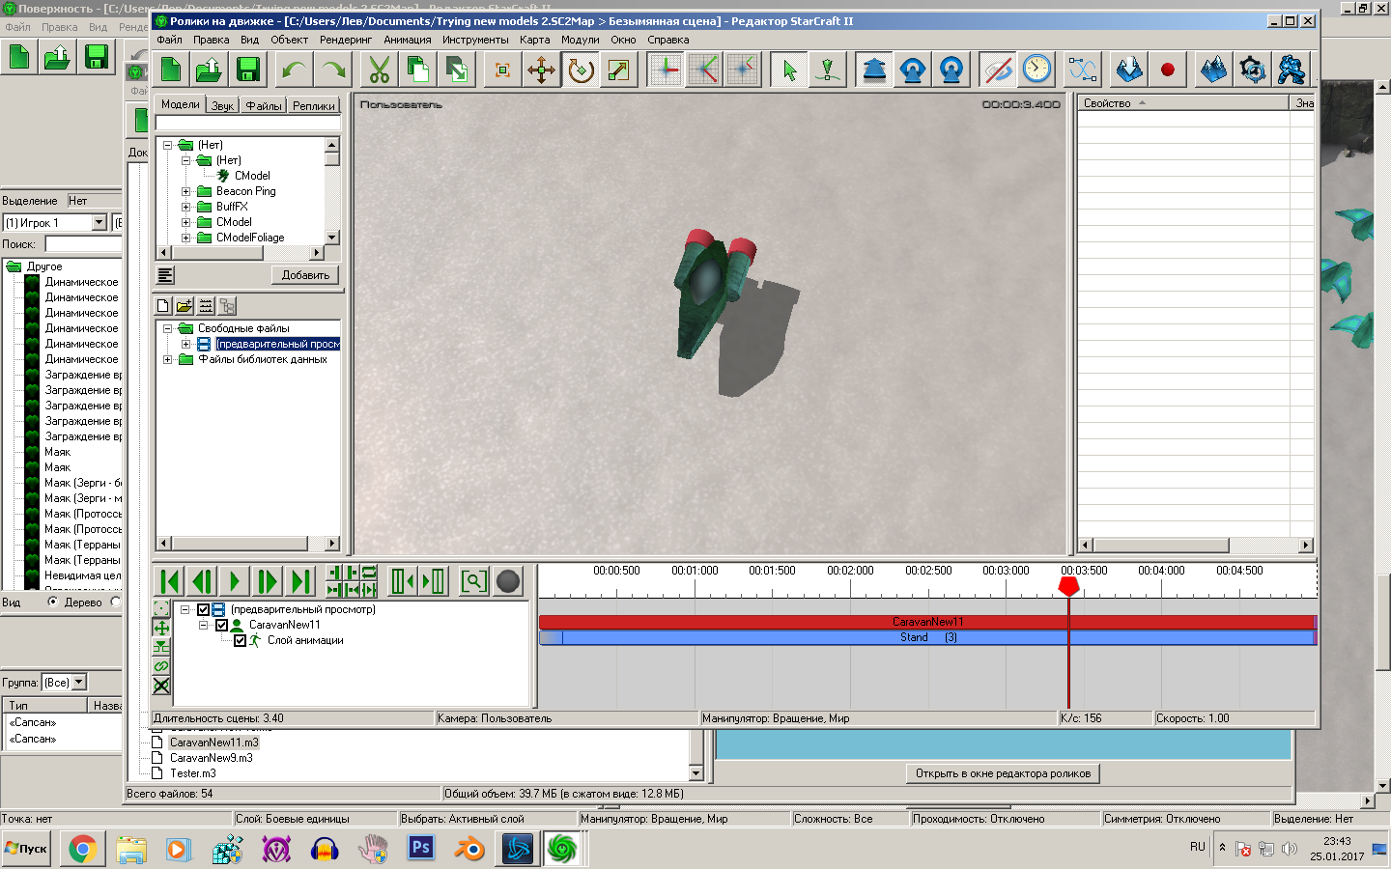Jump to start of timeline
Image resolution: width=1391 pixels, height=869 pixels.
coord(170,581)
